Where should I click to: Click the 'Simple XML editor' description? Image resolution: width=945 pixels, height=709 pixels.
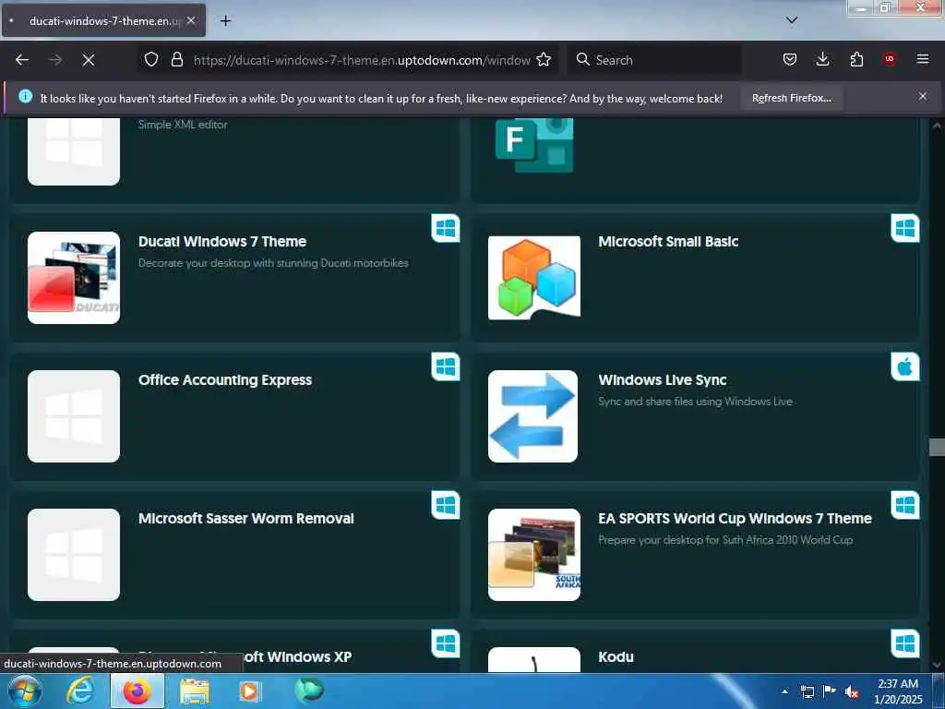coord(183,125)
